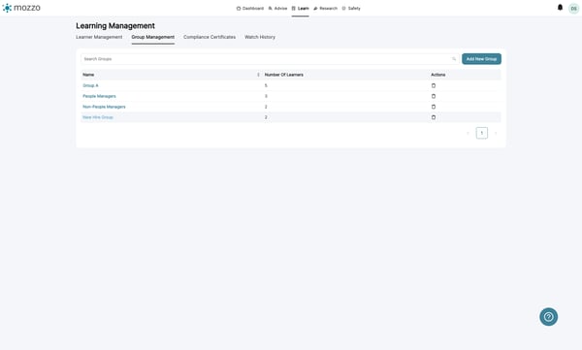582x350 pixels.
Task: Open notifications bell icon
Action: (x=560, y=8)
